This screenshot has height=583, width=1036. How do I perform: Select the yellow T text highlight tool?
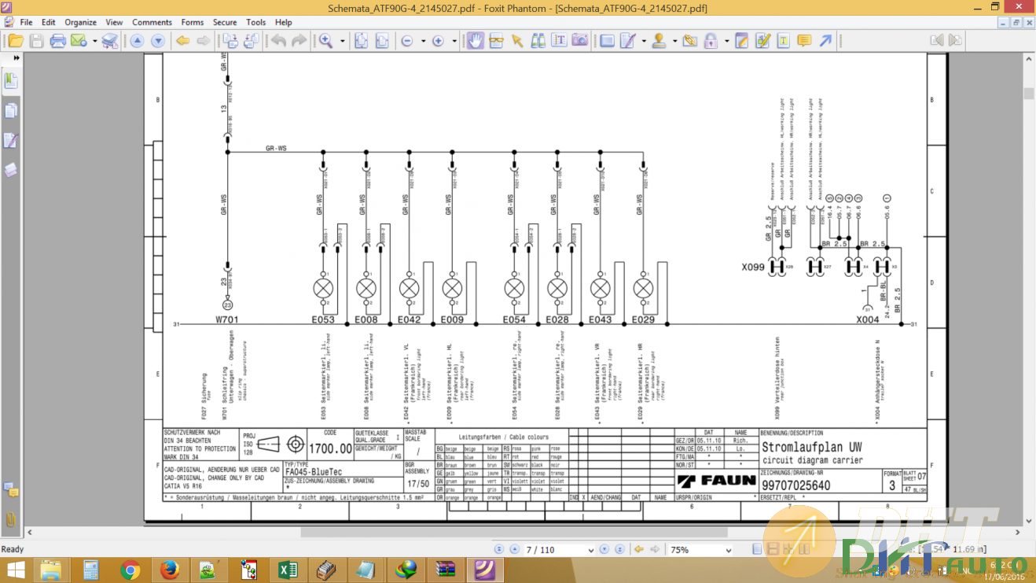point(784,41)
